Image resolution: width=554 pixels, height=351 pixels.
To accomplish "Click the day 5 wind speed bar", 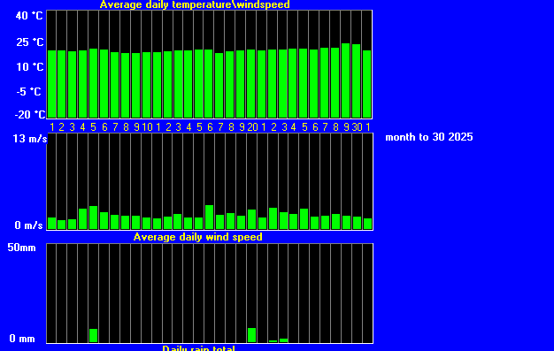I will coord(93,217).
